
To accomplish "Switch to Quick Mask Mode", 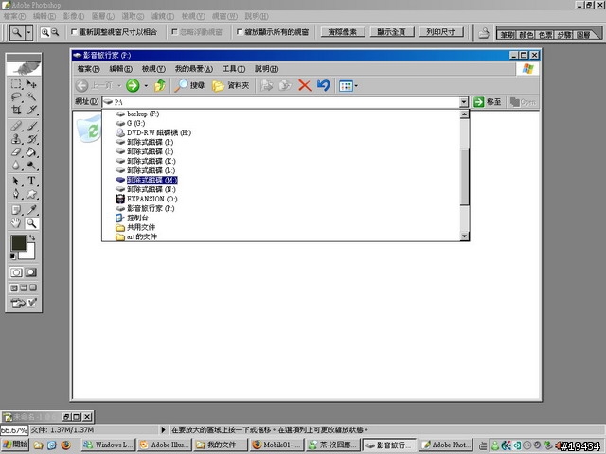I will [x=31, y=272].
